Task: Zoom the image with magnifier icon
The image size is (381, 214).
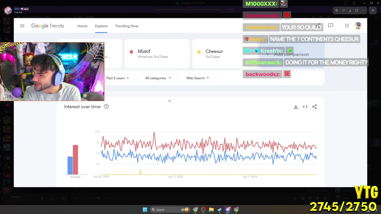Action: [337, 10]
